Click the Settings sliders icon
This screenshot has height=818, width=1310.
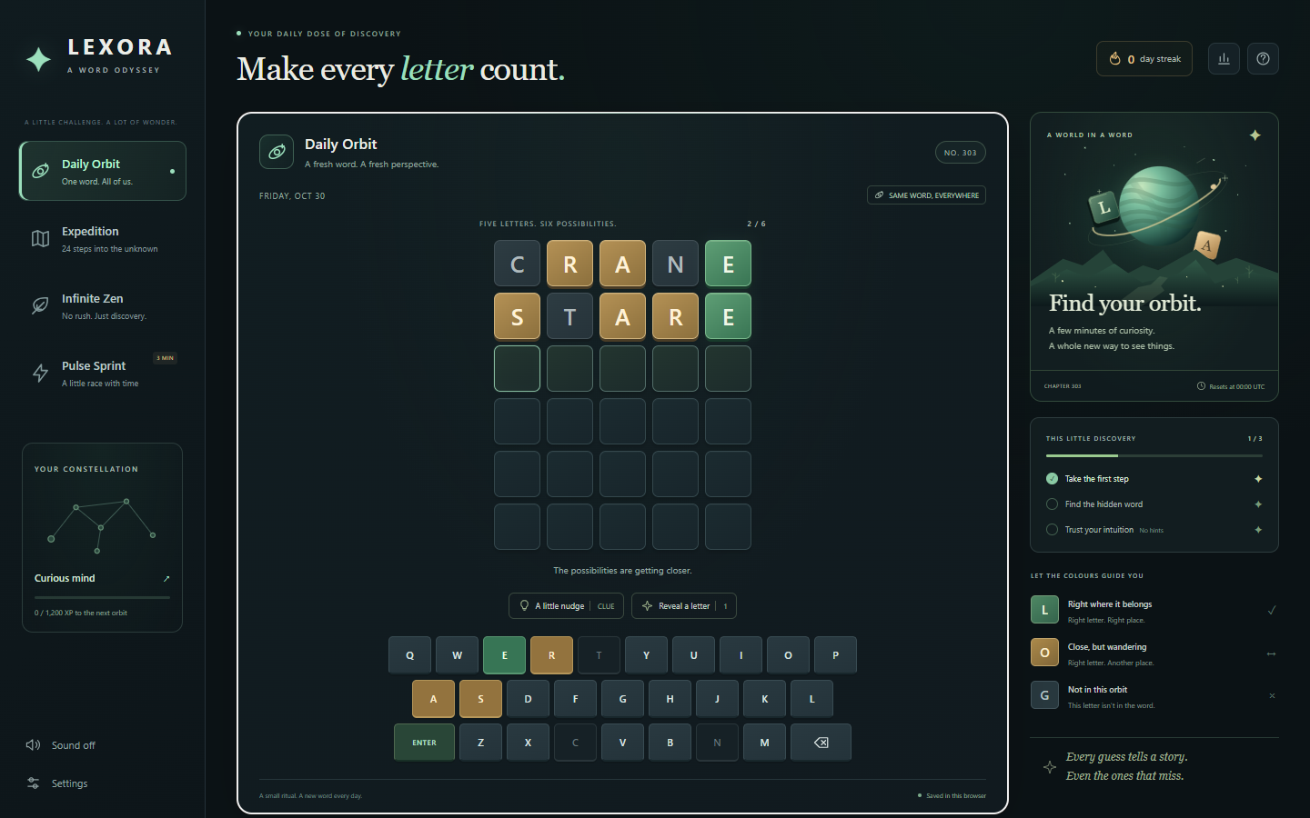tap(34, 783)
